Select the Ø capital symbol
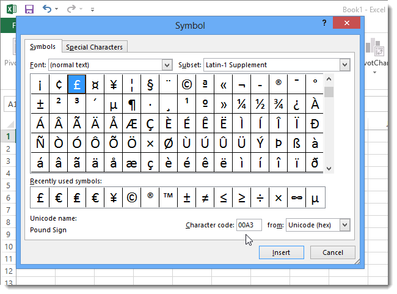This screenshot has width=397, height=294. click(169, 143)
